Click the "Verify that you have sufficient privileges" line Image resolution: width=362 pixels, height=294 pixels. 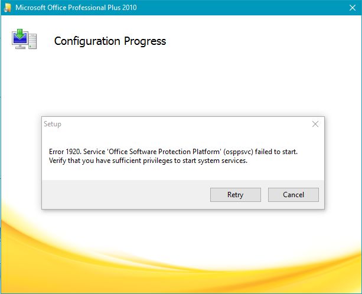pos(148,161)
